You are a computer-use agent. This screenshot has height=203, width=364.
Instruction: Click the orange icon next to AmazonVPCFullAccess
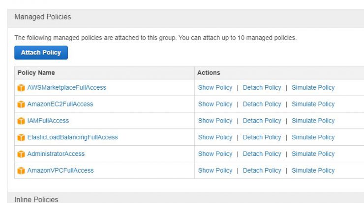[x=21, y=171]
